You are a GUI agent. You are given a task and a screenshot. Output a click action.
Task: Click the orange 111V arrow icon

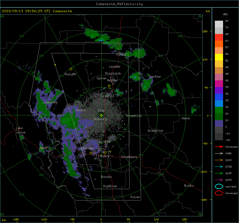click(x=219, y=160)
